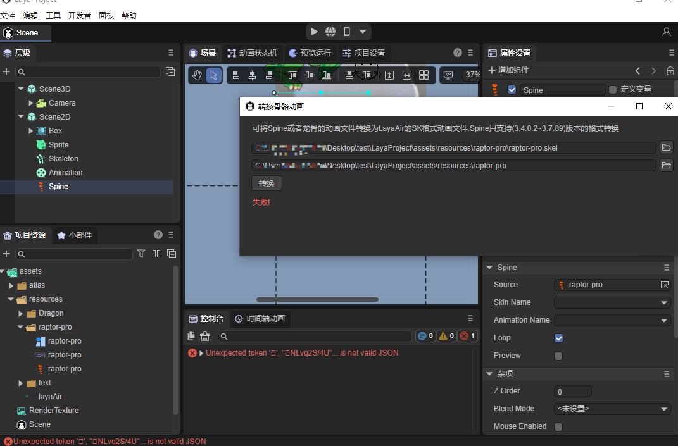Viewport: 678px width, 446px height.
Task: Add a node with the hierarchy plus icon
Action: pyautogui.click(x=6, y=71)
